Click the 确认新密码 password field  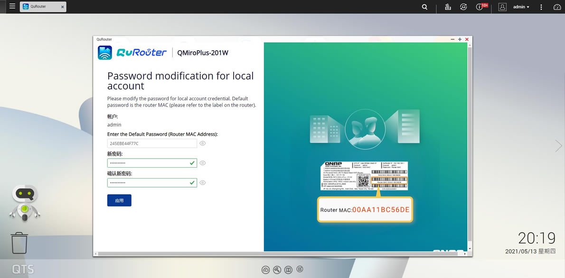pos(152,183)
